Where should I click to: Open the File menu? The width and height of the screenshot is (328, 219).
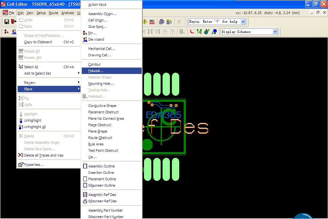coord(12,13)
